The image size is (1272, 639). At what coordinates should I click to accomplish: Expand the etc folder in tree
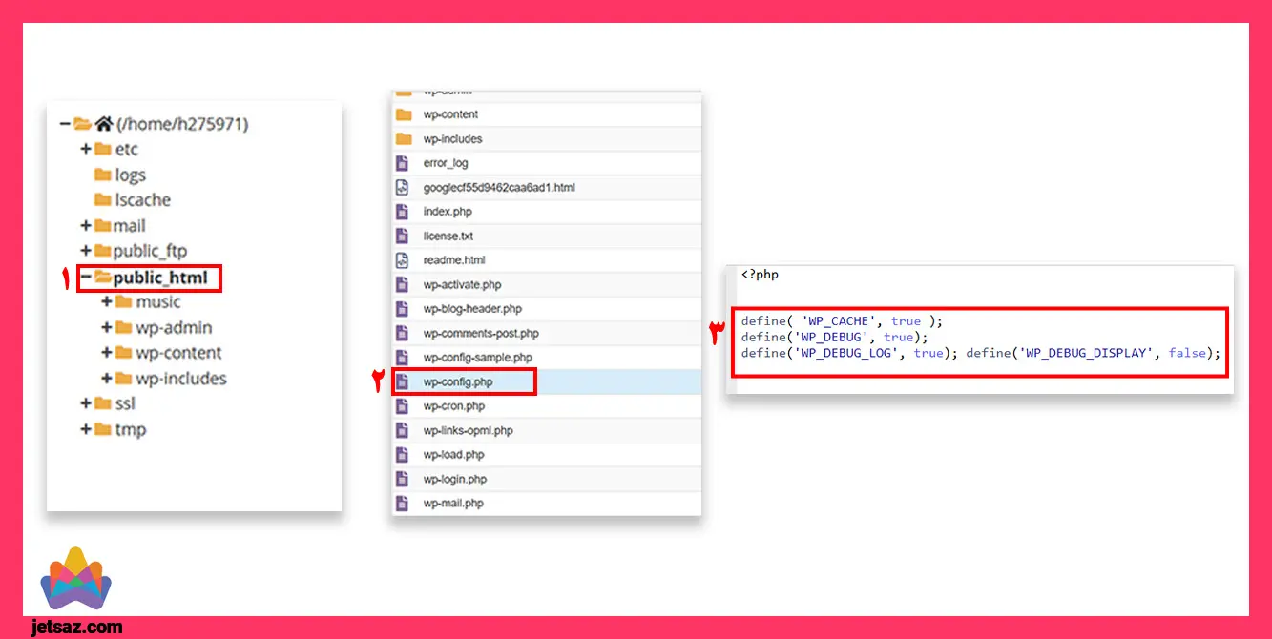coord(86,149)
